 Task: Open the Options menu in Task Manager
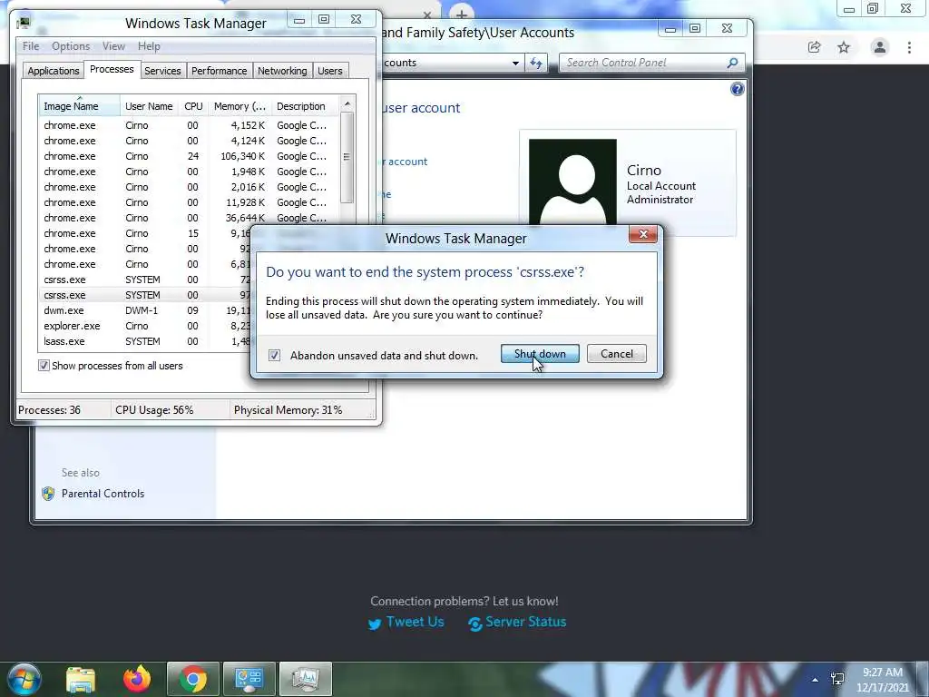[x=71, y=46]
